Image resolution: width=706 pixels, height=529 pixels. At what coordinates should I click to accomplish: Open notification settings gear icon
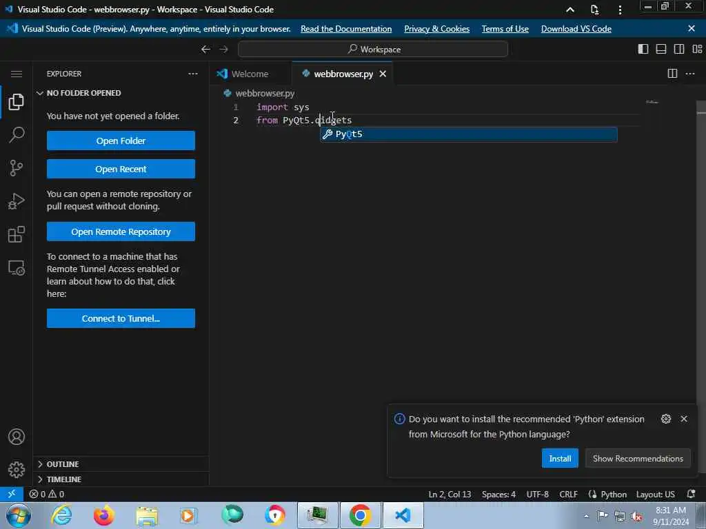tap(666, 419)
